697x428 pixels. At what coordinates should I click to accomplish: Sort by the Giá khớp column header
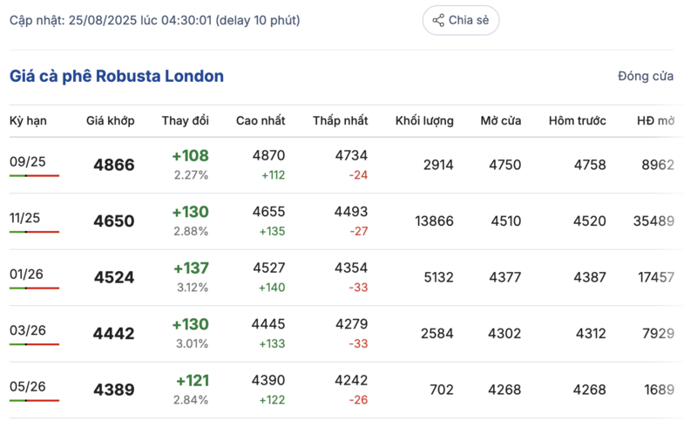click(x=110, y=120)
